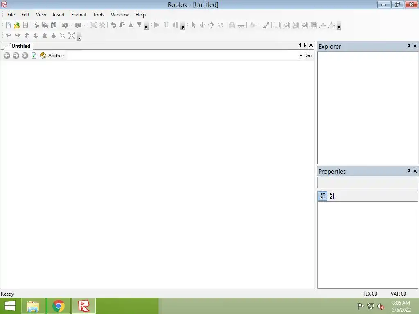Expand overflow options of playback toolbar
Viewport: 419px width, 314px height.
182,27
